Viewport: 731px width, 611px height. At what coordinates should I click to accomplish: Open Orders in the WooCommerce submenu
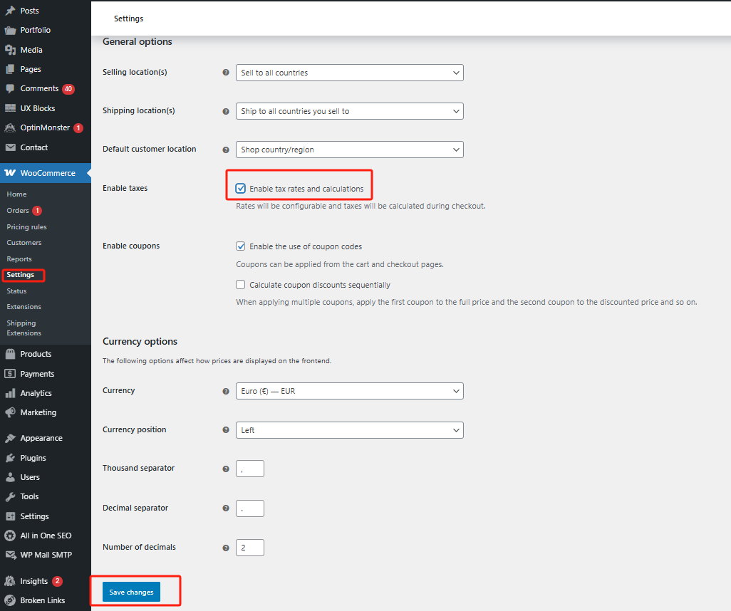(18, 211)
